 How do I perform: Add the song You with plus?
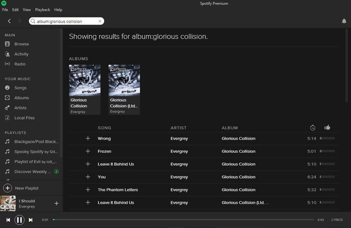(x=88, y=177)
